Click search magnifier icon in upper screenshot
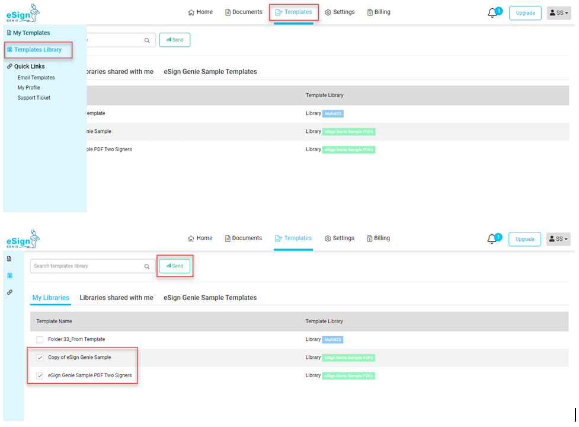Viewport: 579px width, 427px height. pyautogui.click(x=147, y=40)
